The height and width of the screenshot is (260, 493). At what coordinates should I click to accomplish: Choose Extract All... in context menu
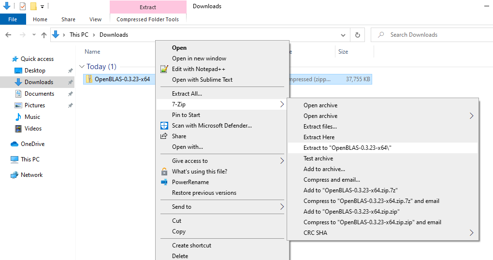pos(222,94)
